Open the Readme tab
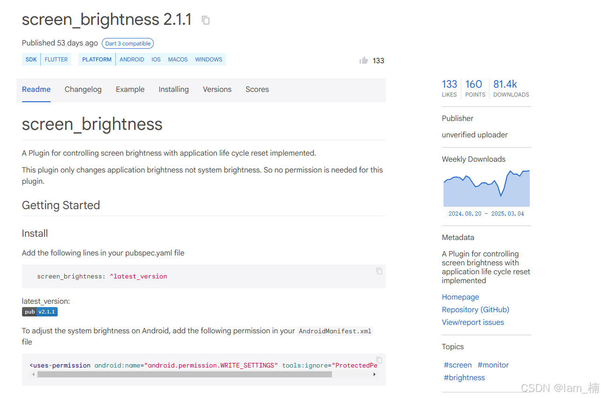The image size is (601, 398). tap(36, 90)
